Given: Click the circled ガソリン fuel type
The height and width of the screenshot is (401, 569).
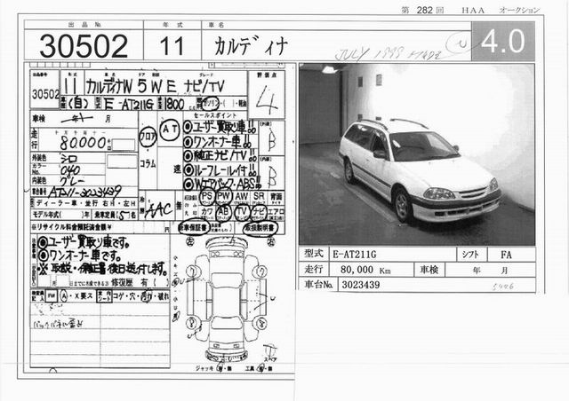Looking at the screenshot, I should coord(211,103).
